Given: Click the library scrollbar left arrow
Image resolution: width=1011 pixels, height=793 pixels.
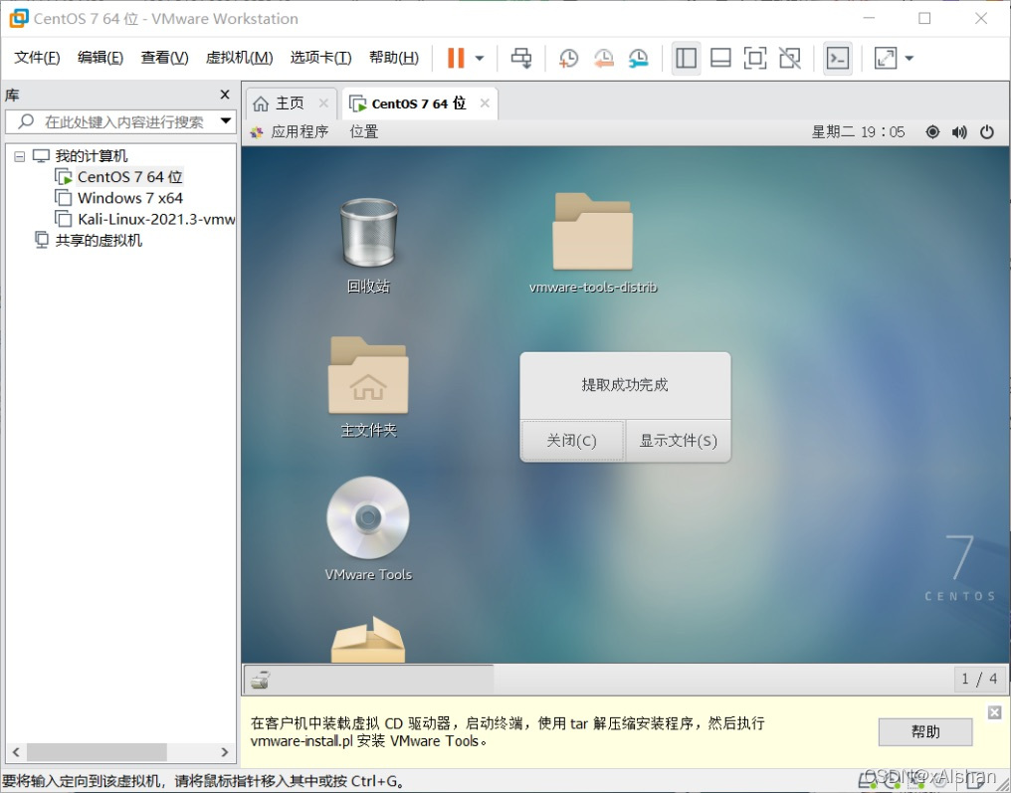Looking at the screenshot, I should 16,752.
